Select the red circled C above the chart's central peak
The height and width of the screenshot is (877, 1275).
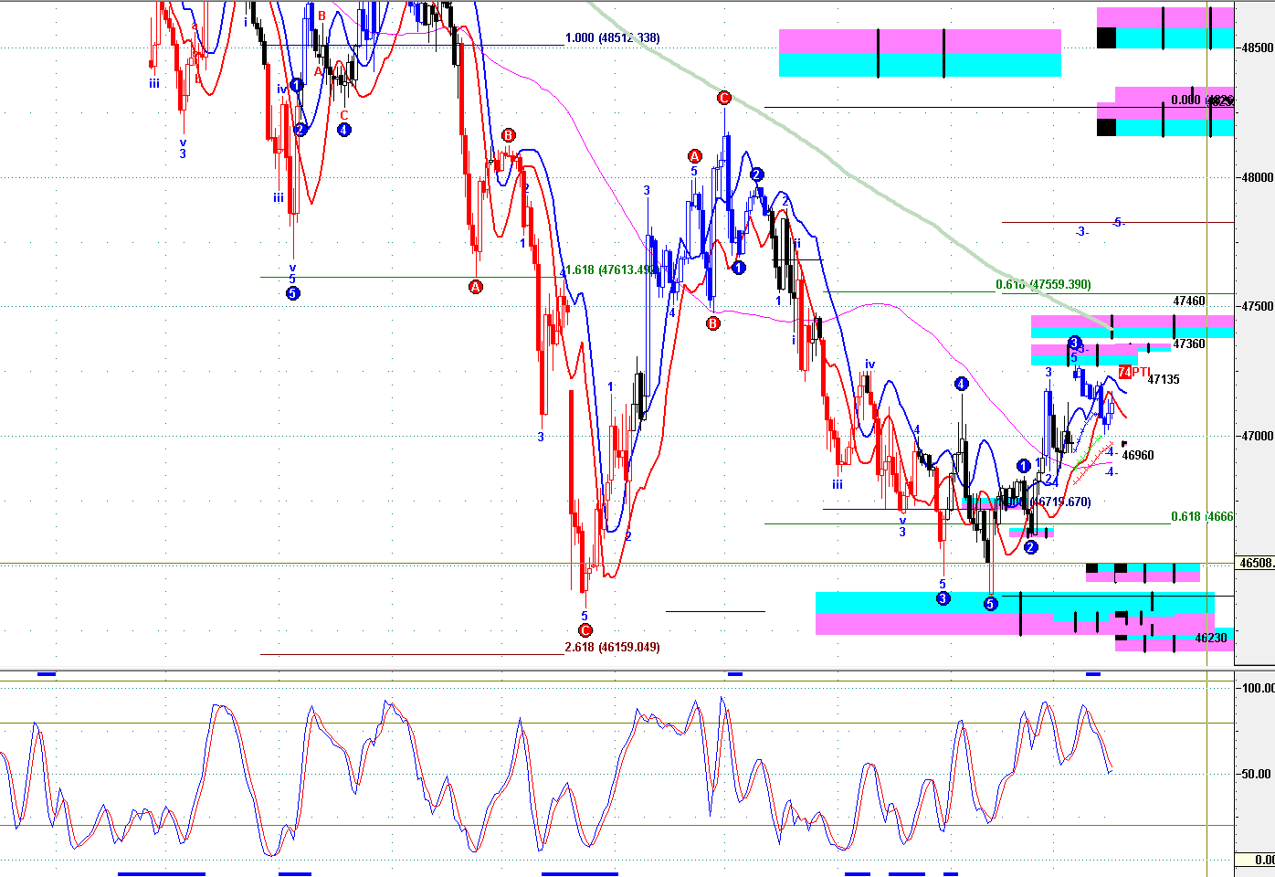pyautogui.click(x=723, y=98)
